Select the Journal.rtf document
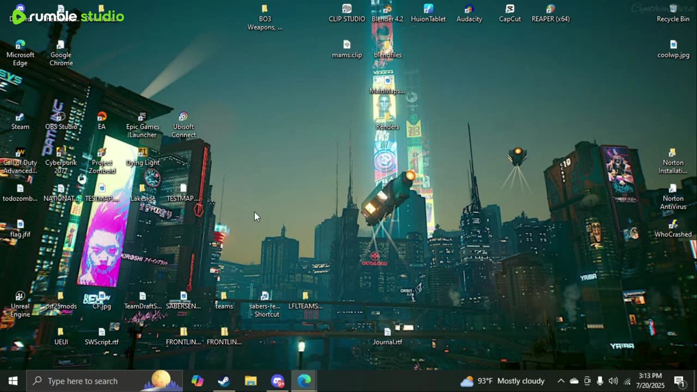697x392 pixels. (388, 336)
